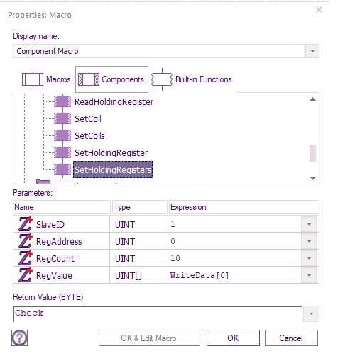Click the Cancel button
The width and height of the screenshot is (355, 356).
point(291,338)
